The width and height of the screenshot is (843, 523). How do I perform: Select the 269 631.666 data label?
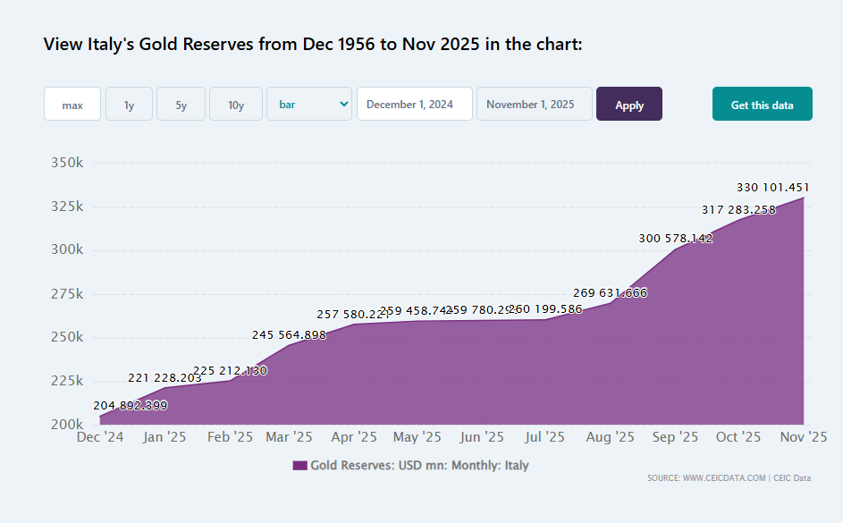610,292
